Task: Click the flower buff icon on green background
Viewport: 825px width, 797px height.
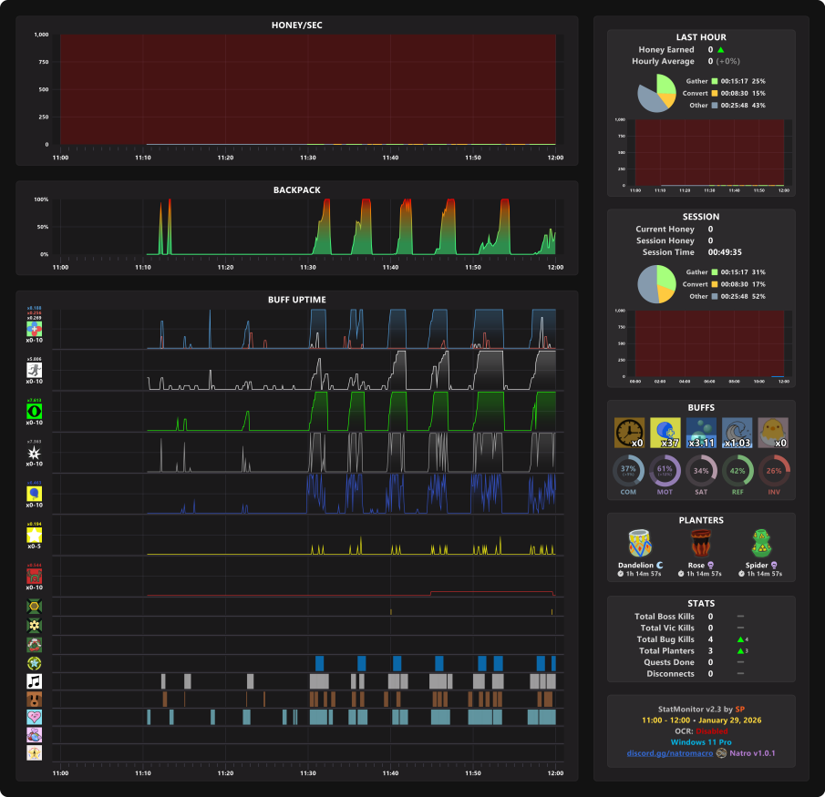Action: click(x=35, y=626)
